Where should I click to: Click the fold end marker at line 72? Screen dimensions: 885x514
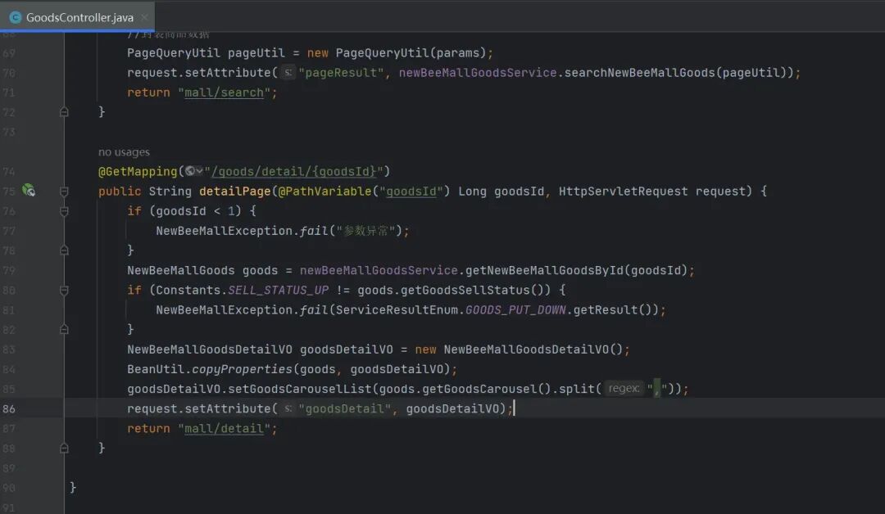coord(64,112)
